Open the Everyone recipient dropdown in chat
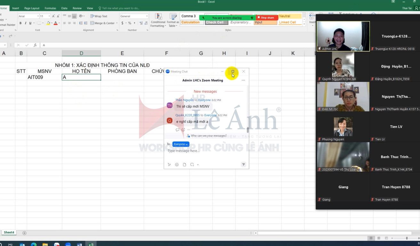The height and width of the screenshot is (246, 420). (x=181, y=144)
